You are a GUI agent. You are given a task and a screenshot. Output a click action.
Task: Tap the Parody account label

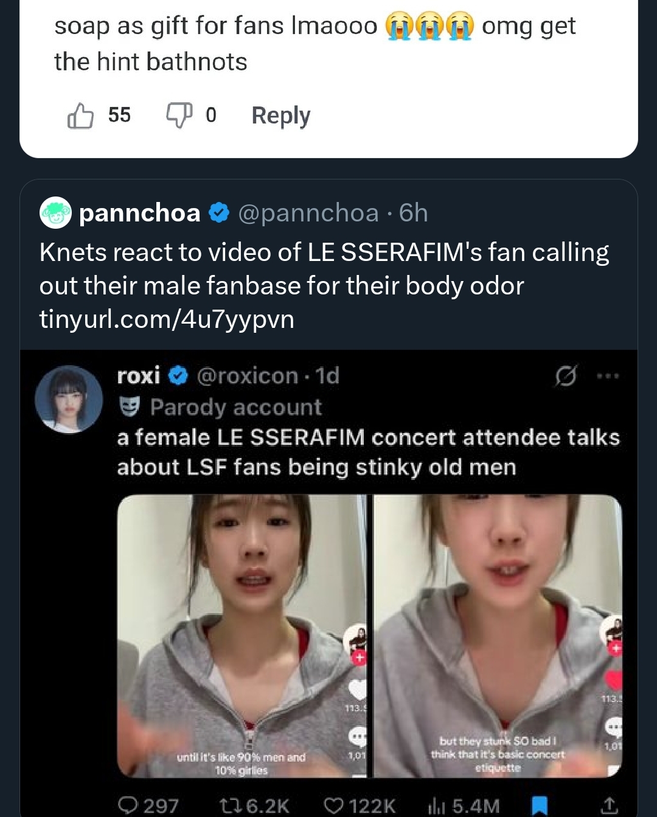click(x=235, y=407)
